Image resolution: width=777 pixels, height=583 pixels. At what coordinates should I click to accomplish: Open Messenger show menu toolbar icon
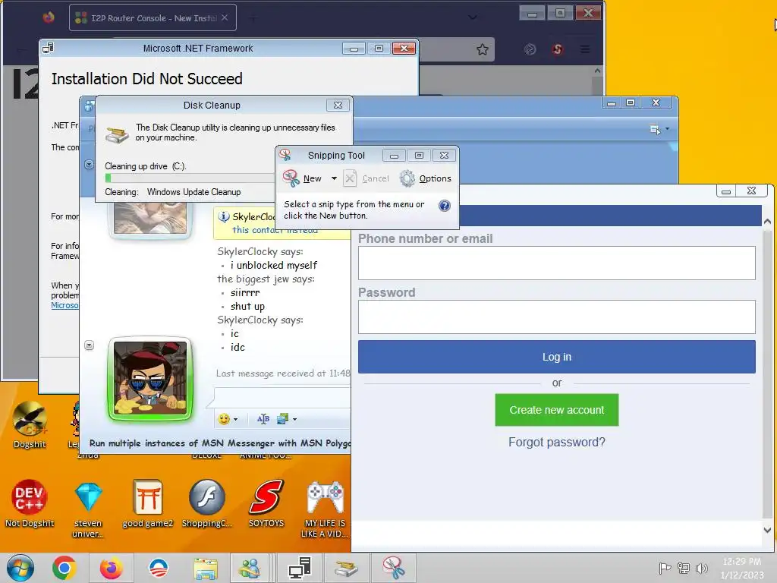(x=655, y=129)
